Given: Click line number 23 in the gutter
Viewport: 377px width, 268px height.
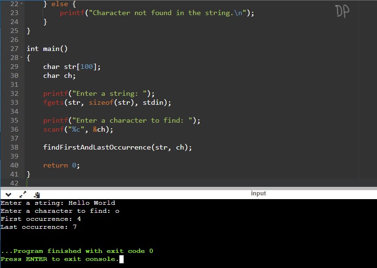Looking at the screenshot, I should pos(14,13).
